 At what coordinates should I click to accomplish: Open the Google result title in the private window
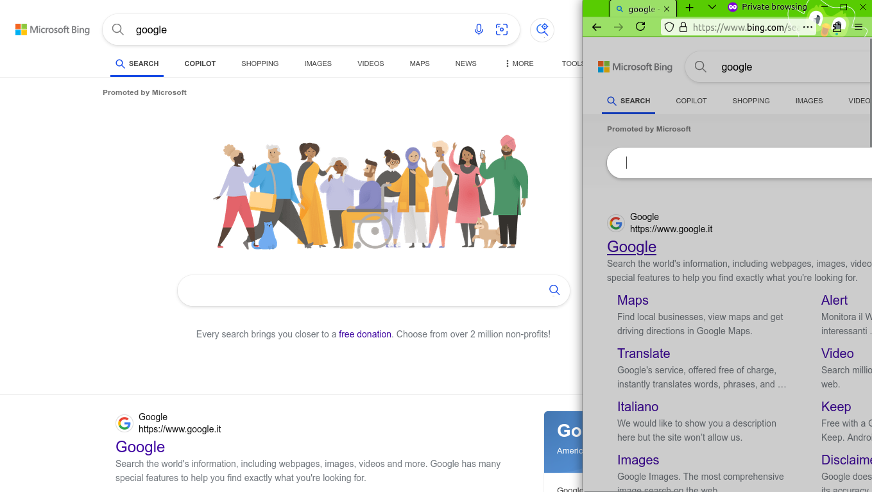pos(631,246)
